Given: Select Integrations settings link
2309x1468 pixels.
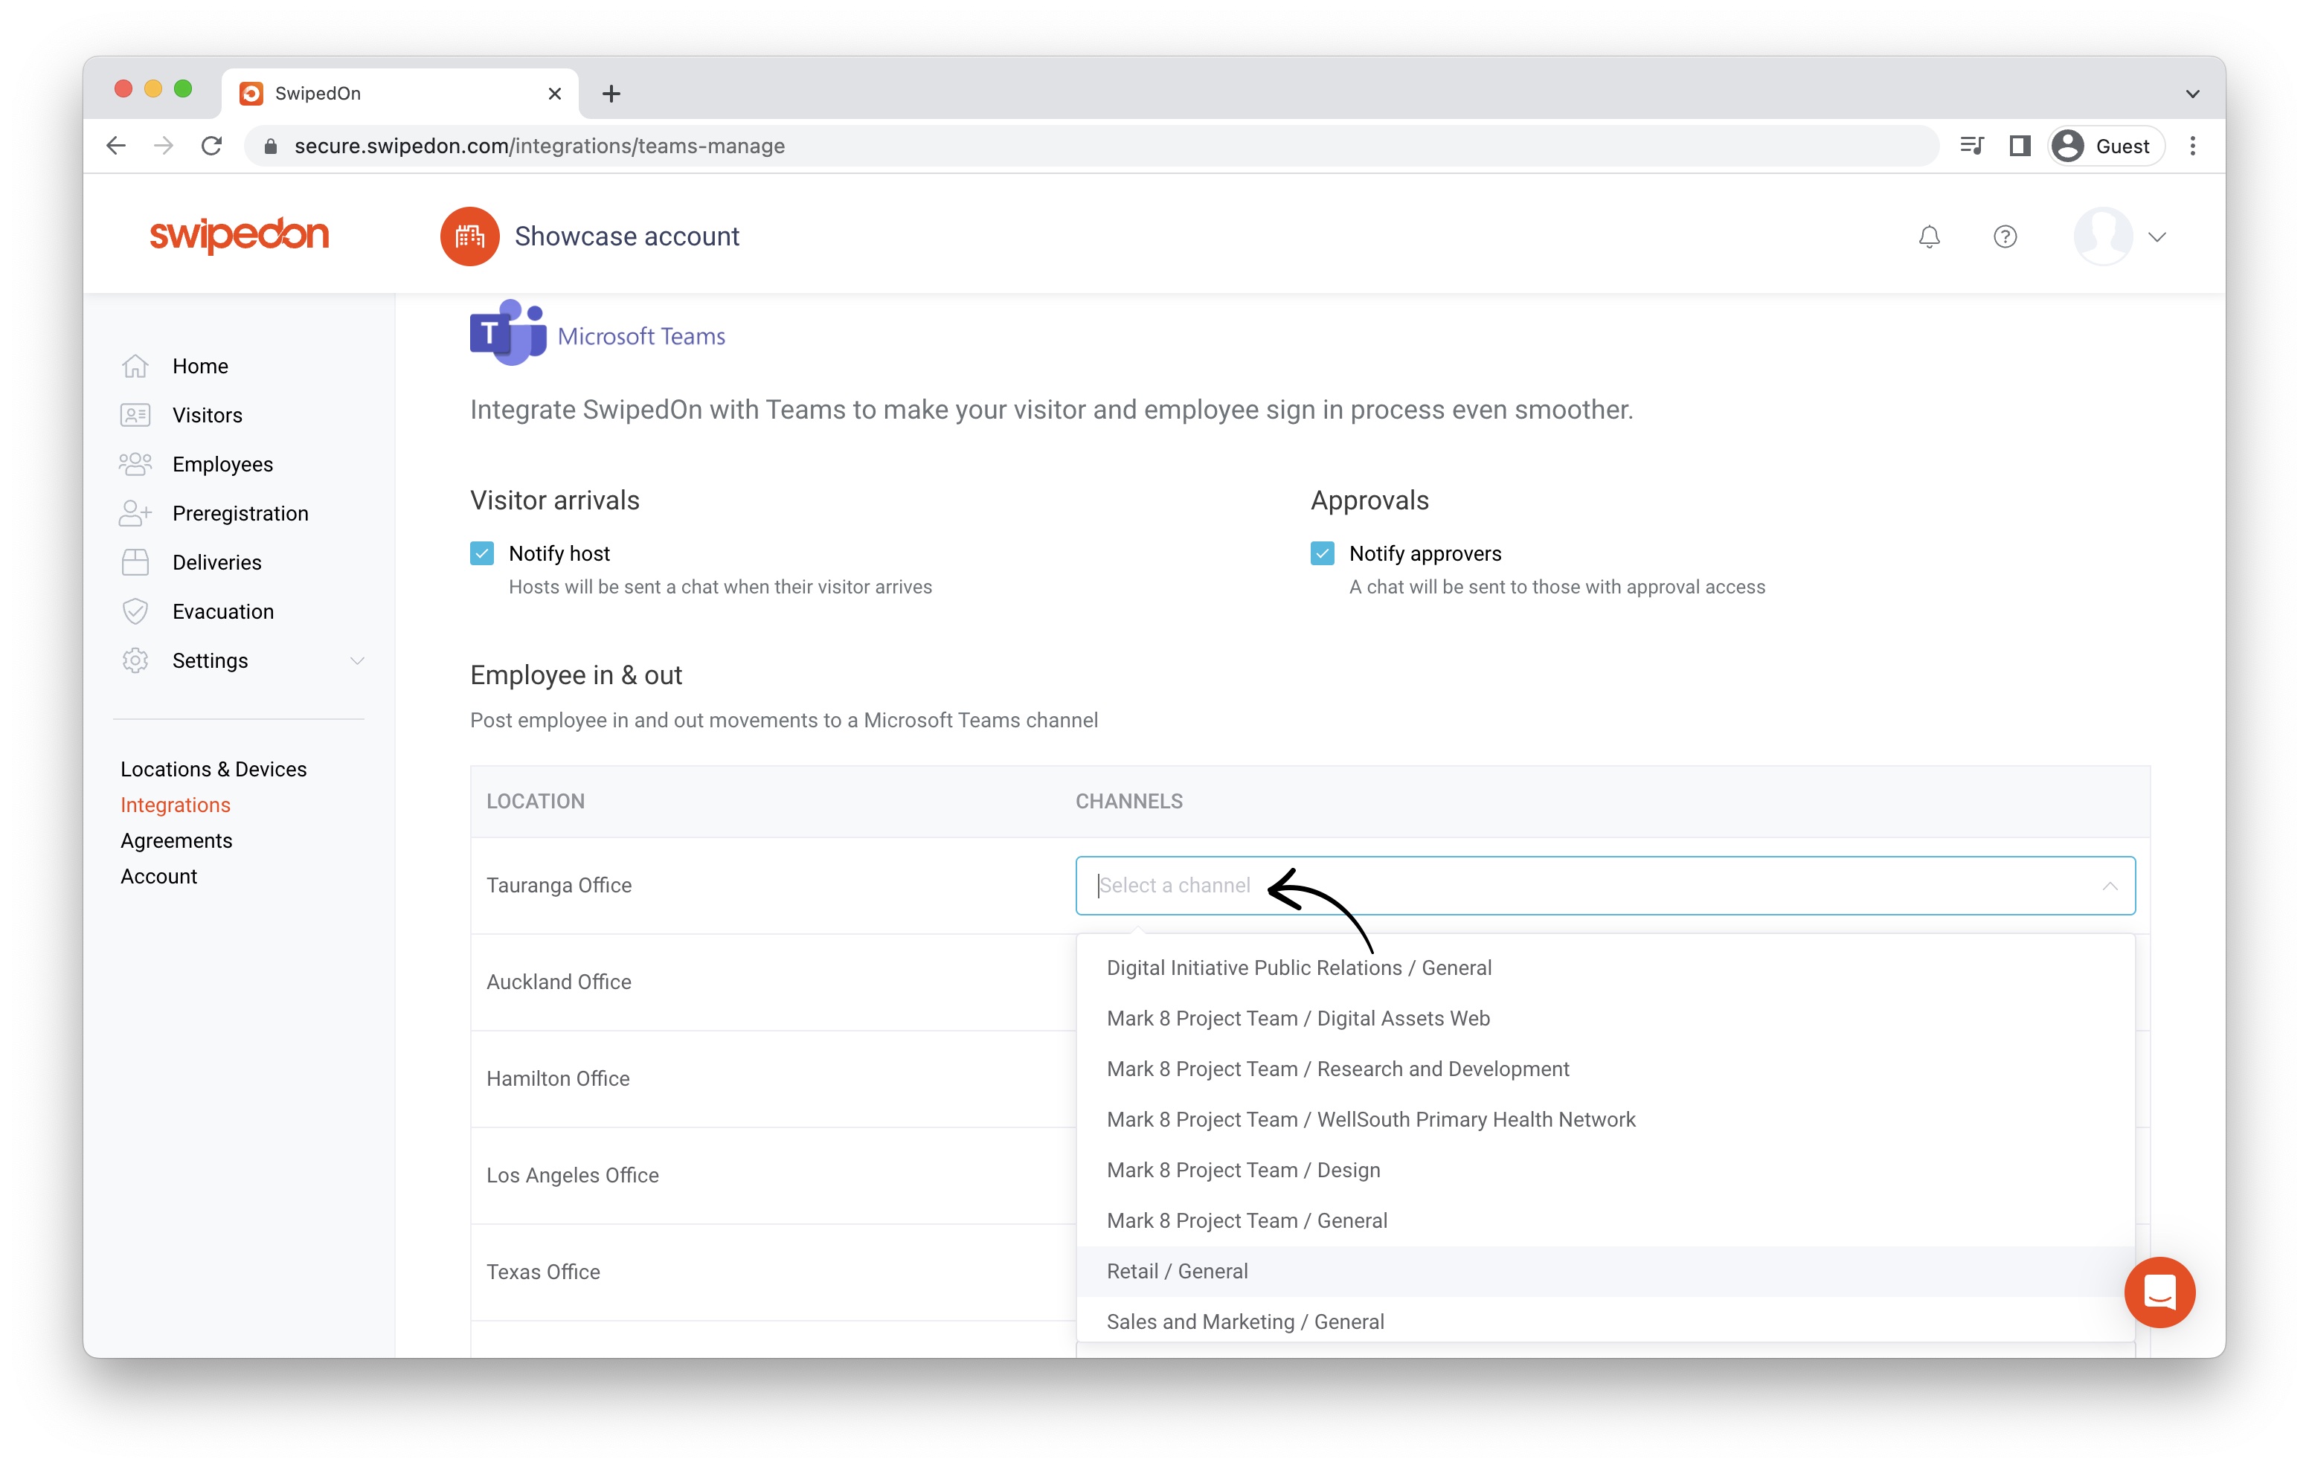Looking at the screenshot, I should tap(176, 805).
